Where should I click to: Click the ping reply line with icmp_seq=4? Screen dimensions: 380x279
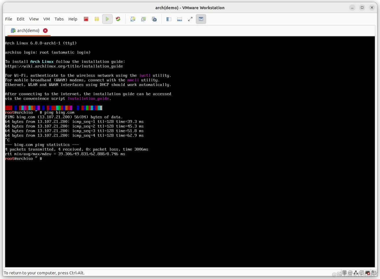[x=74, y=136]
